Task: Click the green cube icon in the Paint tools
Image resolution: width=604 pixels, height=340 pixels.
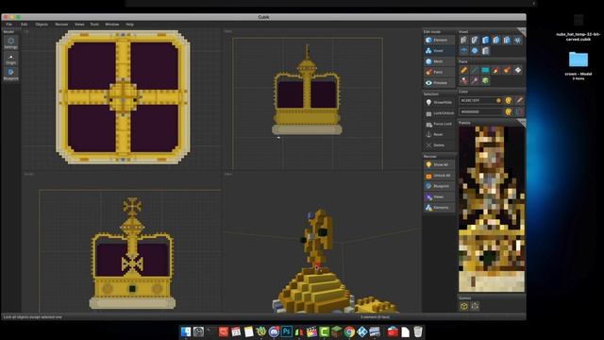Action: click(x=485, y=80)
